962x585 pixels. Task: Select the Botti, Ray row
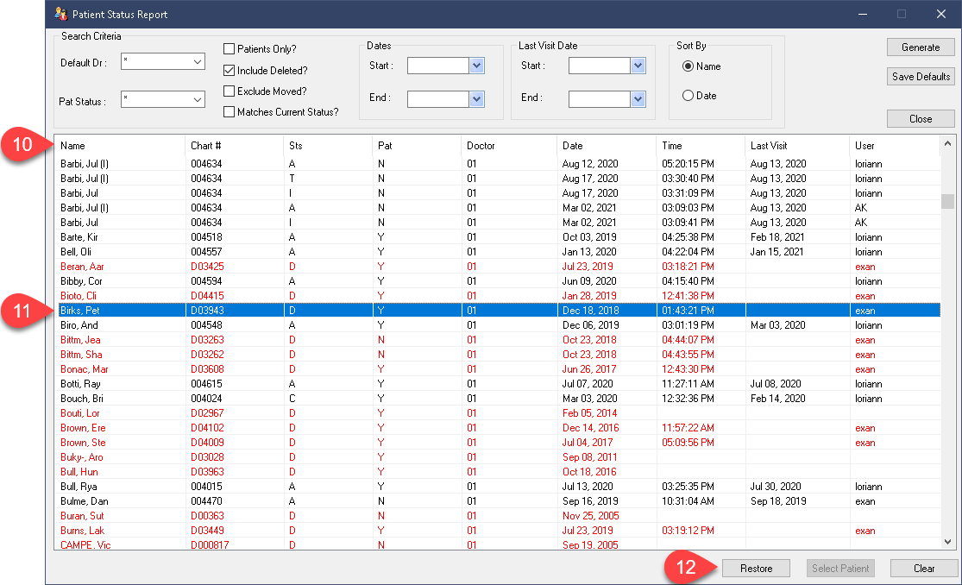point(499,384)
